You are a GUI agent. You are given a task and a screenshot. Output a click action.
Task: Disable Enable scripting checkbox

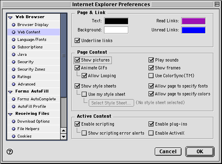click(x=77, y=124)
